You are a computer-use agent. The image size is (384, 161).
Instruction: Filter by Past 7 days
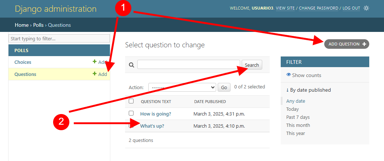point(298,117)
